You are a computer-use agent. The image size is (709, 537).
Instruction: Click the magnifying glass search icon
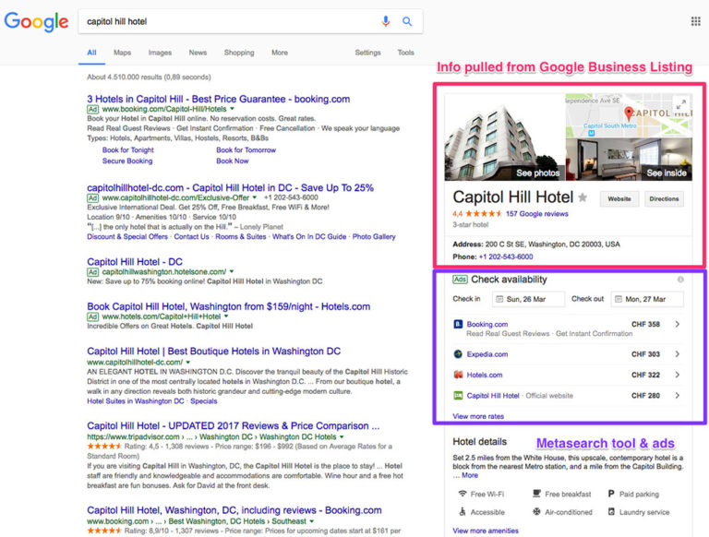pyautogui.click(x=407, y=20)
